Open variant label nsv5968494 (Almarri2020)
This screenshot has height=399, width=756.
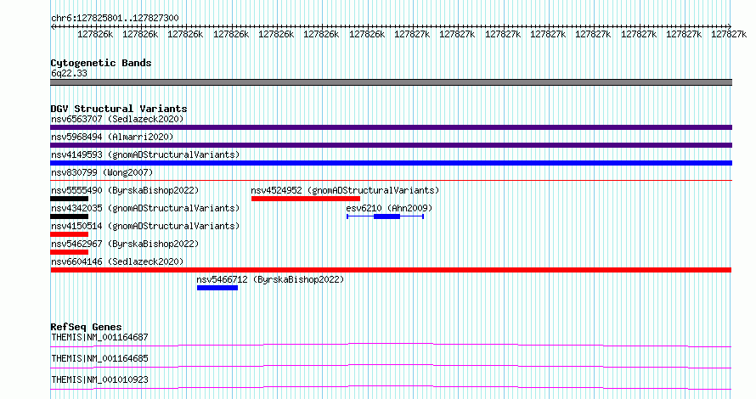click(112, 137)
